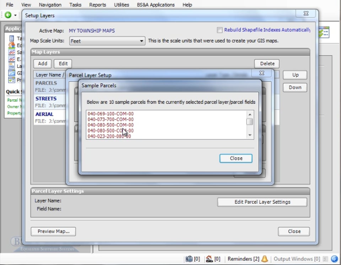Screen dimensions: 341x265
Task: Click Close button in Setup Layers
Action: tap(294, 231)
